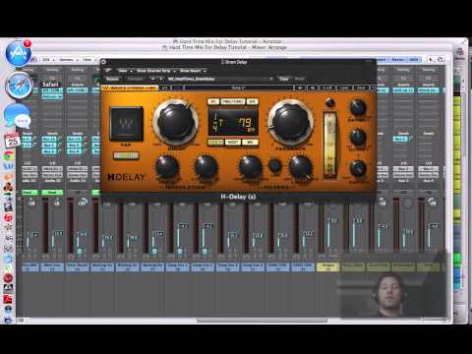Open the App Store from the dock

(x=18, y=54)
